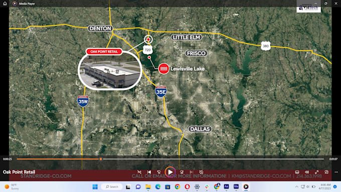This screenshot has width=341, height=192.
Task: Launch Microsoft Edge from the taskbar
Action: coord(158,187)
